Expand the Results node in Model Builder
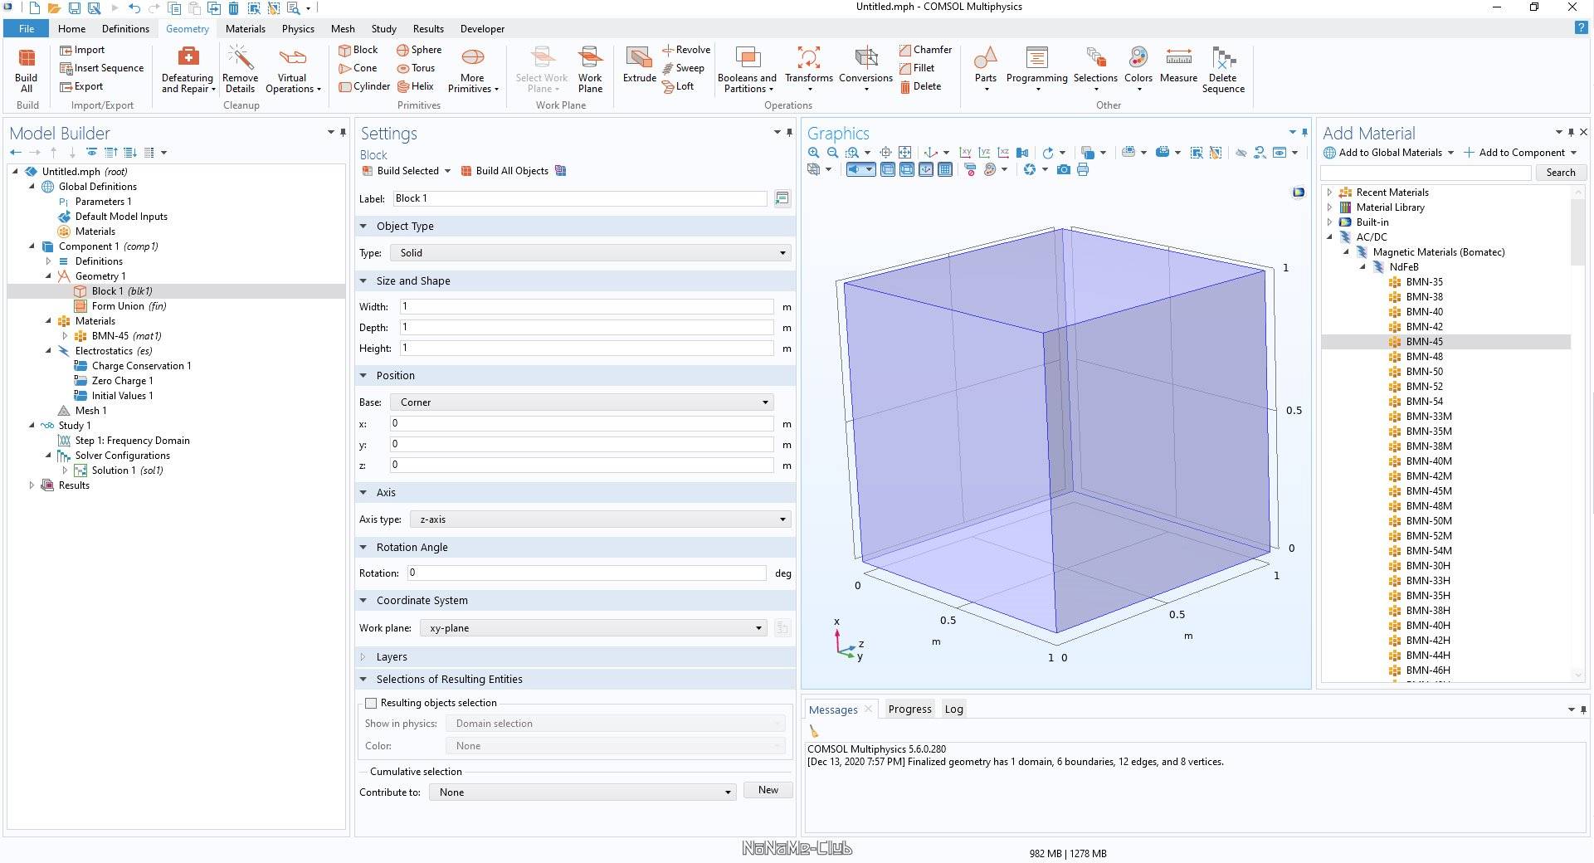1594x863 pixels. coord(32,485)
